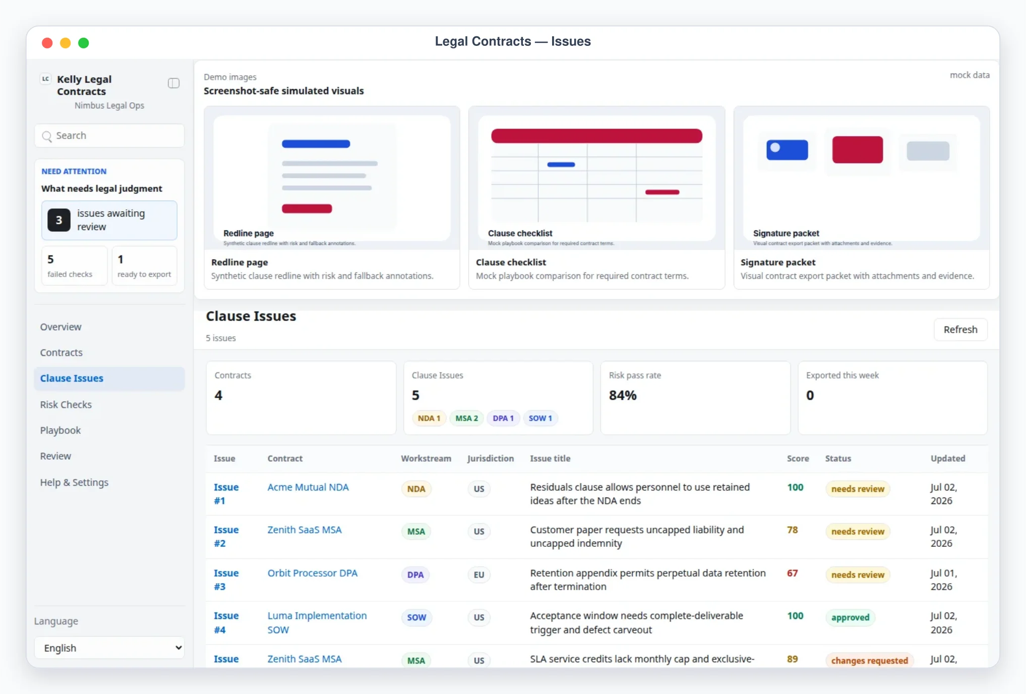This screenshot has height=694, width=1026.
Task: Click the NDA 1 filter chip
Action: 429,418
